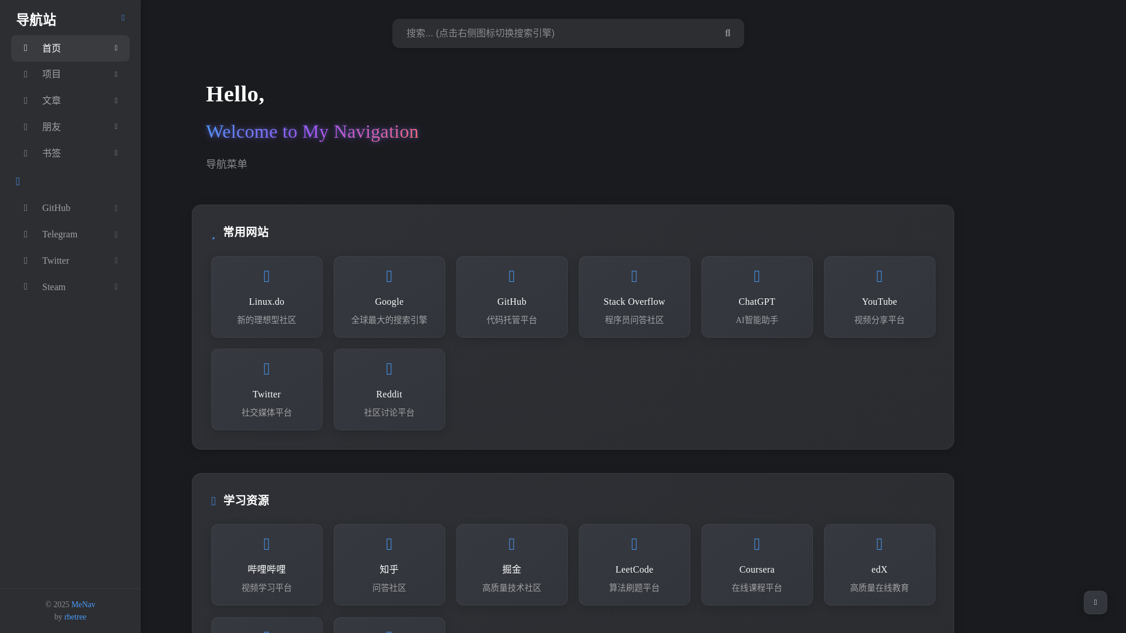Expand the 朋友 menu arrow

116,127
